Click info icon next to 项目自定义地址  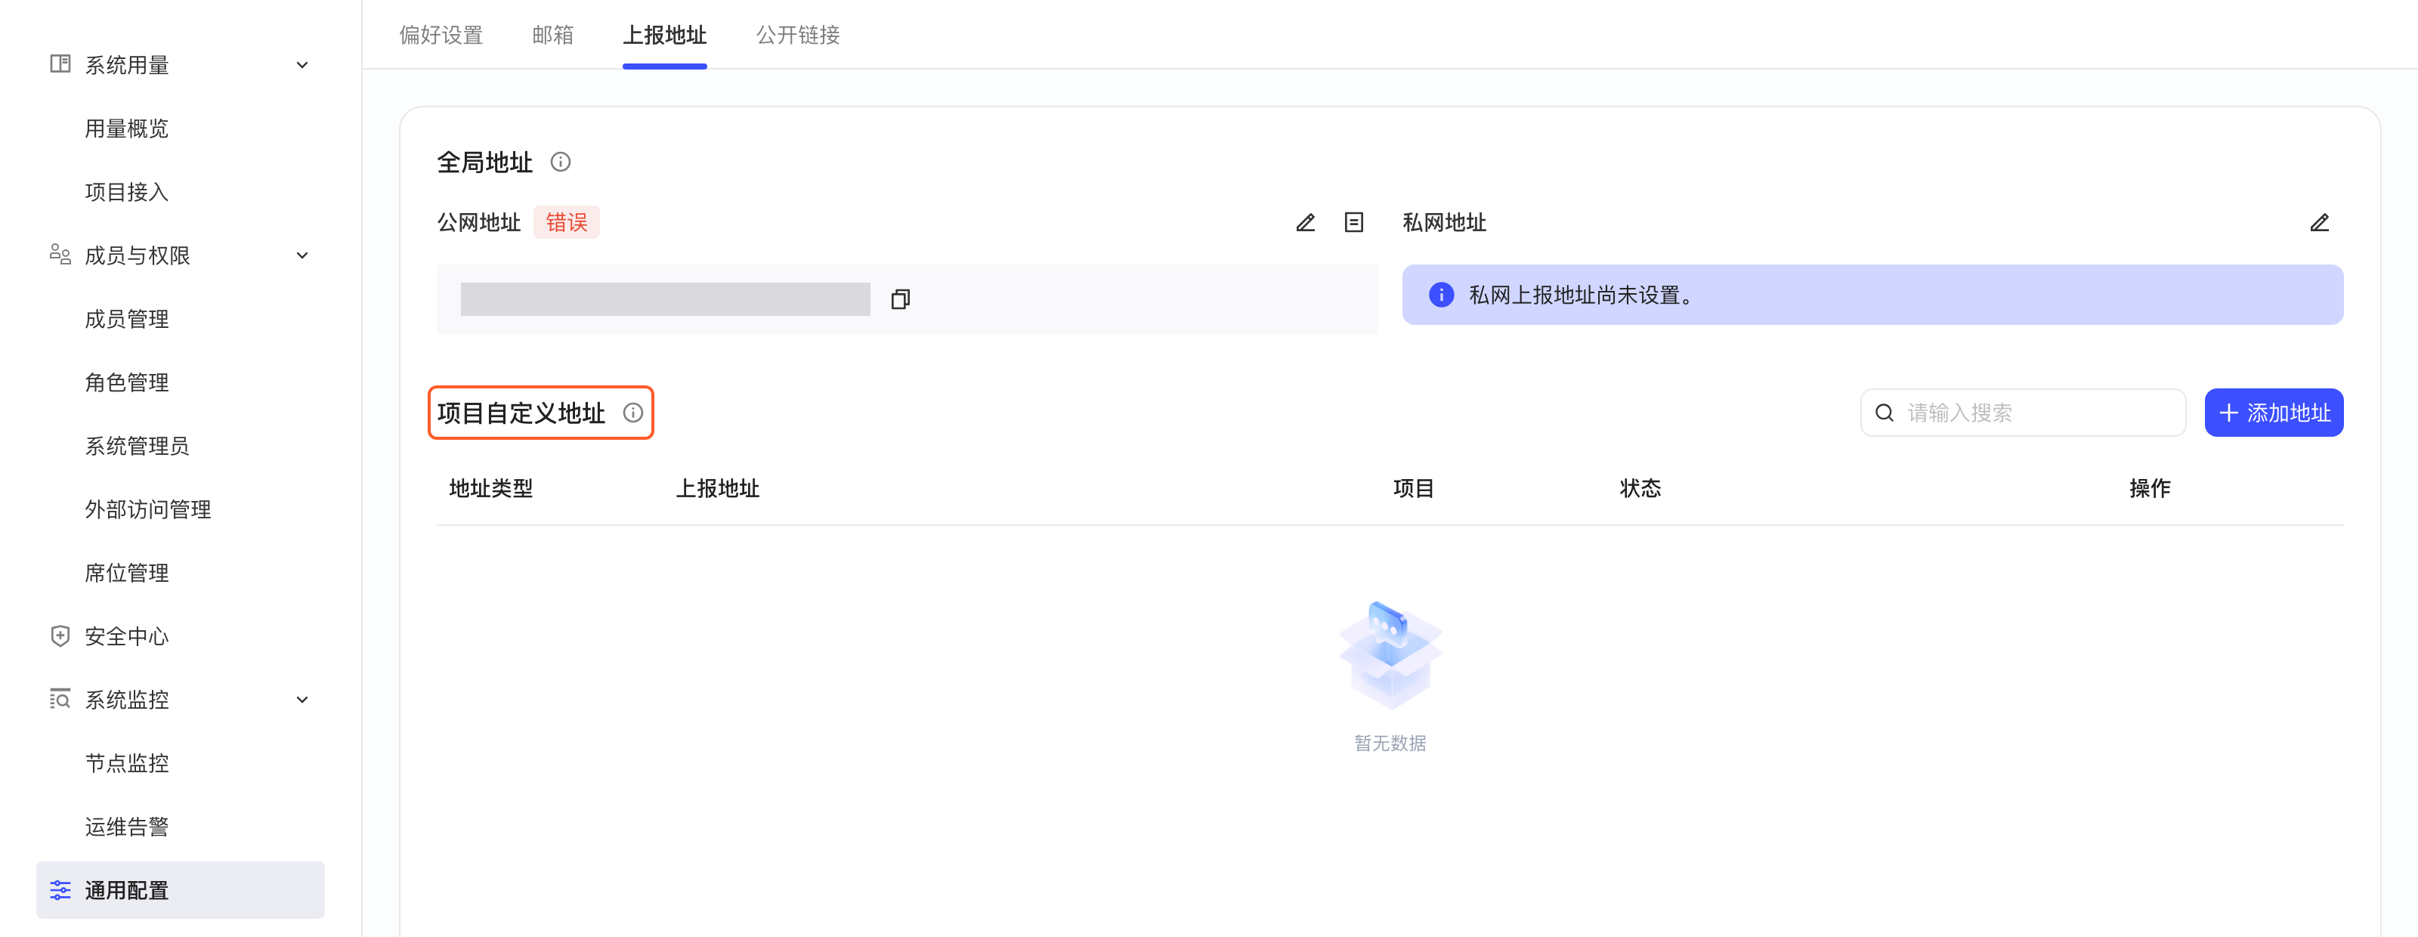[634, 412]
